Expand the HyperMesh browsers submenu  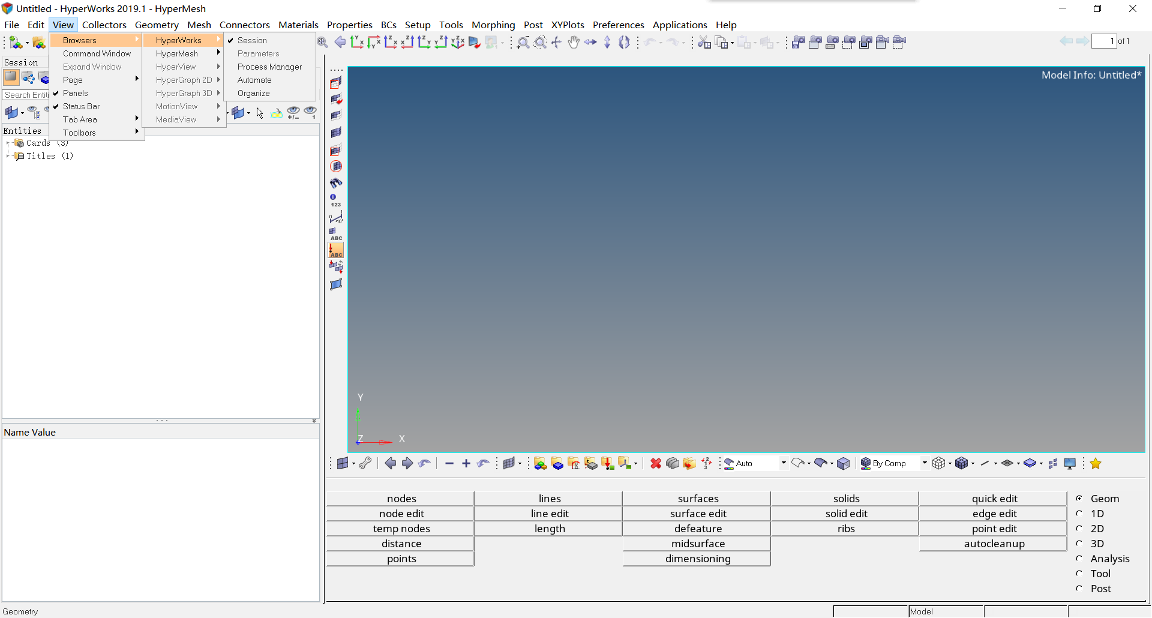[184, 53]
